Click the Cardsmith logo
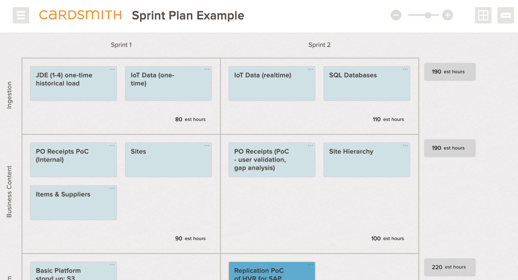The width and height of the screenshot is (518, 280). [80, 15]
